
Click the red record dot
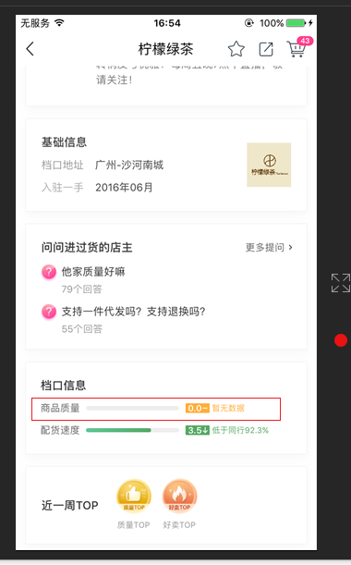click(x=341, y=340)
